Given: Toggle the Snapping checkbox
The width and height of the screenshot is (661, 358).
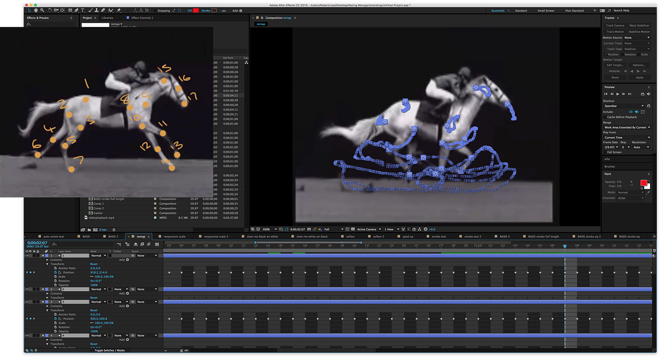Looking at the screenshot, I should pos(155,11).
